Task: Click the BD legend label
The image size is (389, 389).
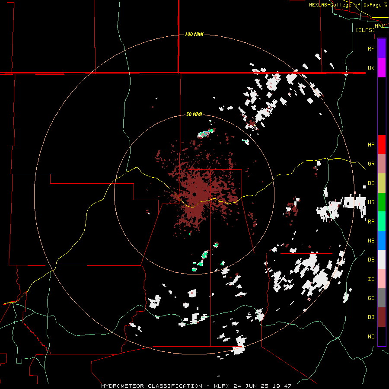Action: [371, 183]
